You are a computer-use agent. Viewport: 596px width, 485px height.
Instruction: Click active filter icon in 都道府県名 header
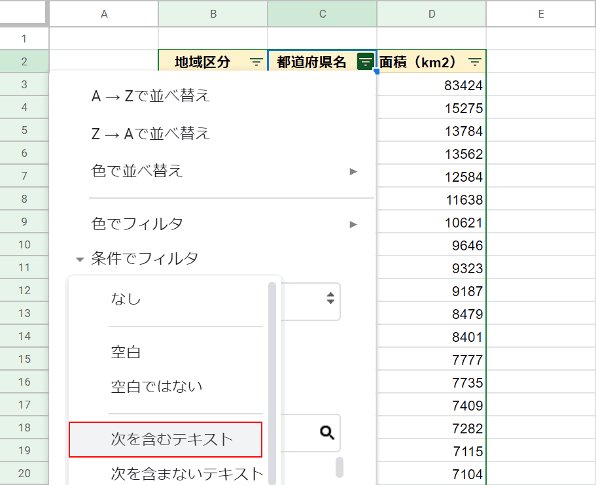point(365,61)
